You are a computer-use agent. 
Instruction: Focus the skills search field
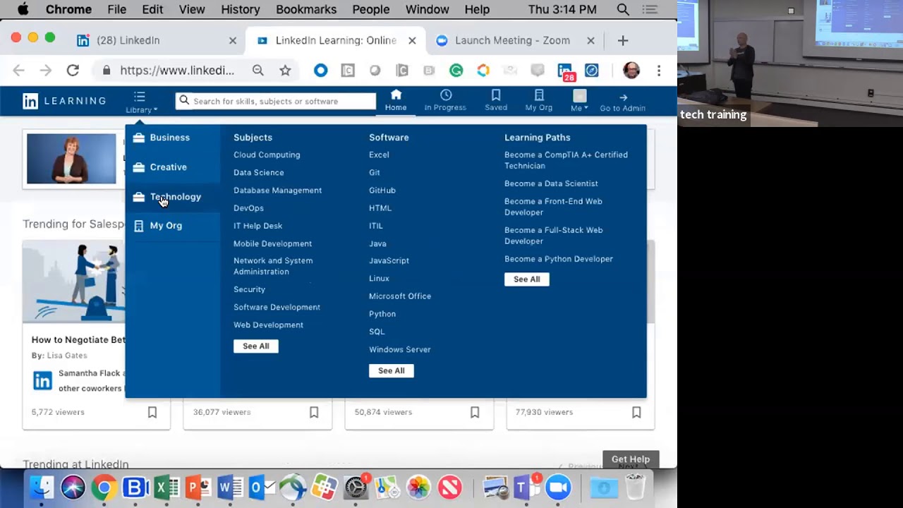[276, 101]
